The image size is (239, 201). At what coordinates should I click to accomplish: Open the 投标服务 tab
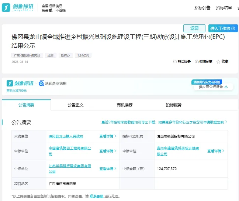[174, 105]
